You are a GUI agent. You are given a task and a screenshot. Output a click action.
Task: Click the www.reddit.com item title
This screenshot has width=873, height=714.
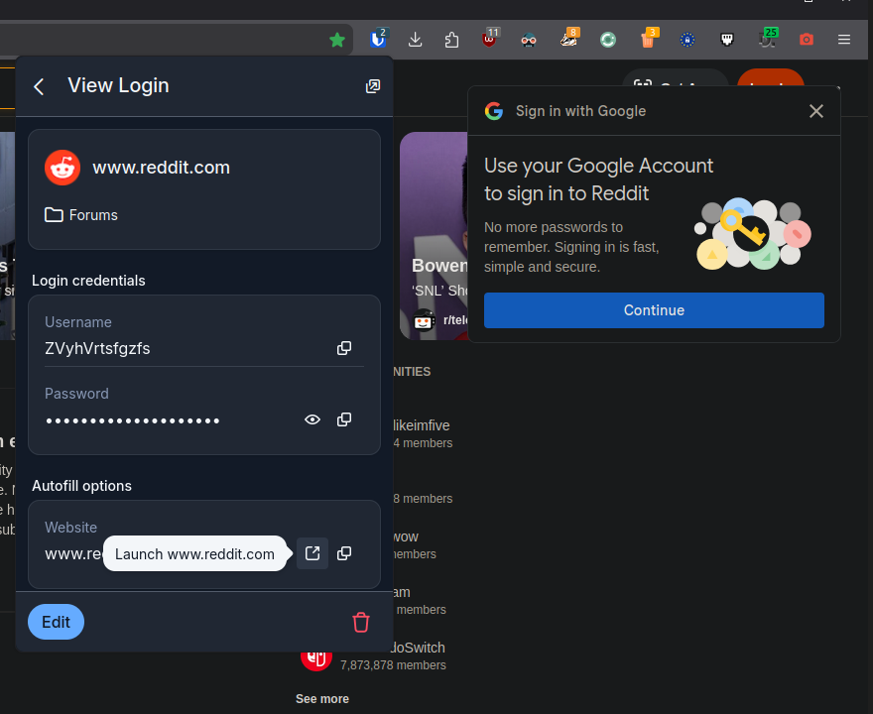[x=161, y=168]
